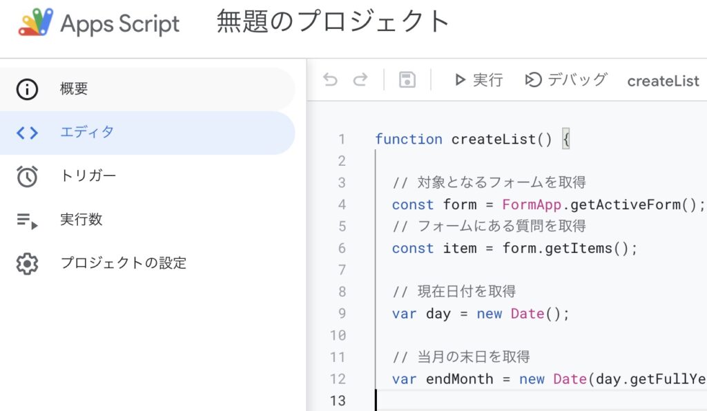Click the undo arrow in toolbar
This screenshot has height=411, width=707.
(x=331, y=80)
